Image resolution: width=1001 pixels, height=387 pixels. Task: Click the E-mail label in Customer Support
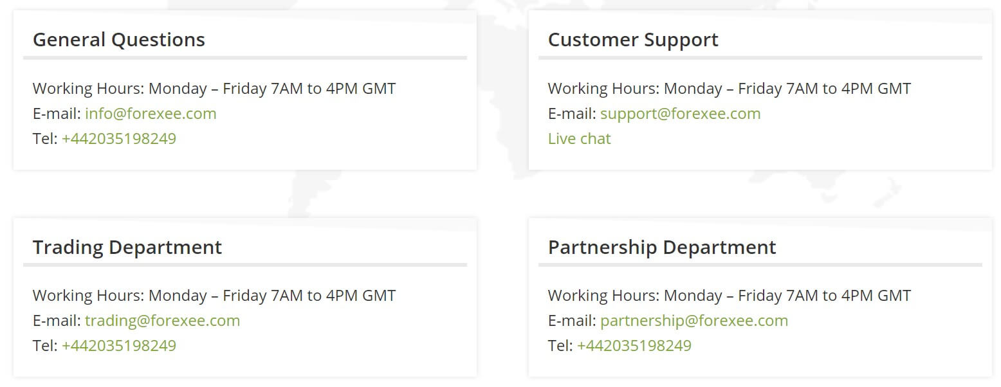(572, 114)
